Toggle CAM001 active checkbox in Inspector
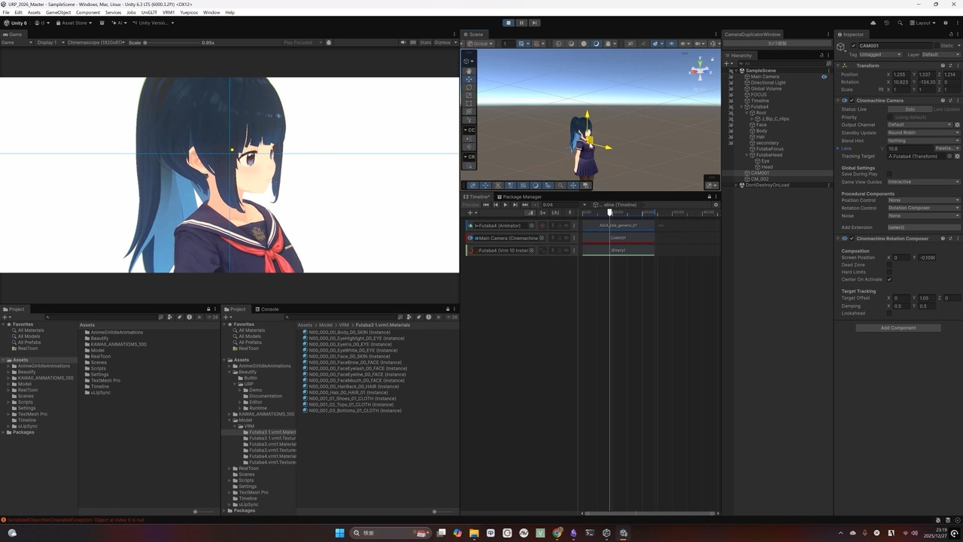963x542 pixels. (853, 46)
